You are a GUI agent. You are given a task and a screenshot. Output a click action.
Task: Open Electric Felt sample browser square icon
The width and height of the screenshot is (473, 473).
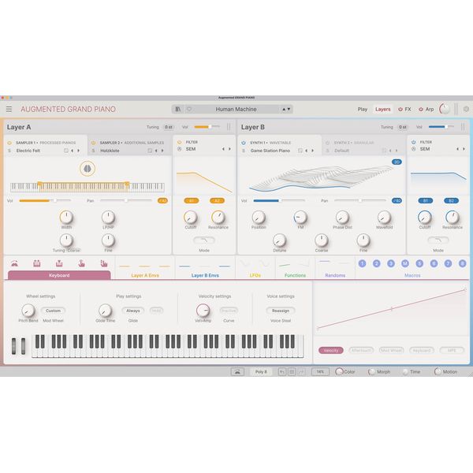click(x=65, y=151)
